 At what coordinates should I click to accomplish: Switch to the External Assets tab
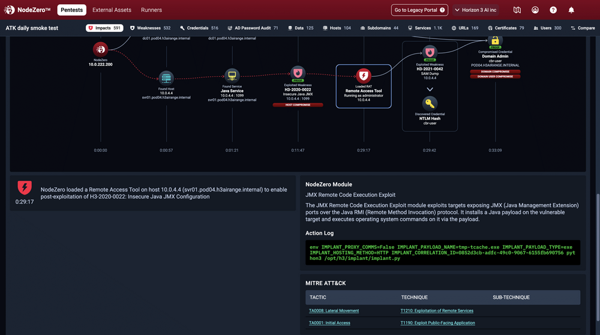113,10
